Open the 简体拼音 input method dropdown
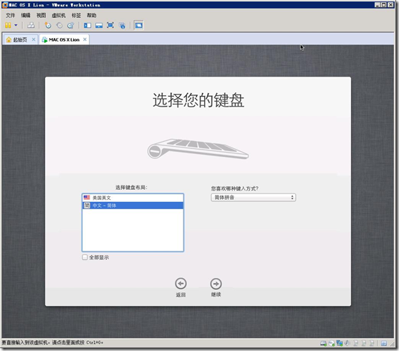The height and width of the screenshot is (351, 399). point(253,197)
